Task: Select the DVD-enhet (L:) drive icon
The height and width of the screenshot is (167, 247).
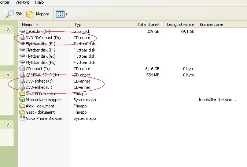Action: (x=22, y=87)
